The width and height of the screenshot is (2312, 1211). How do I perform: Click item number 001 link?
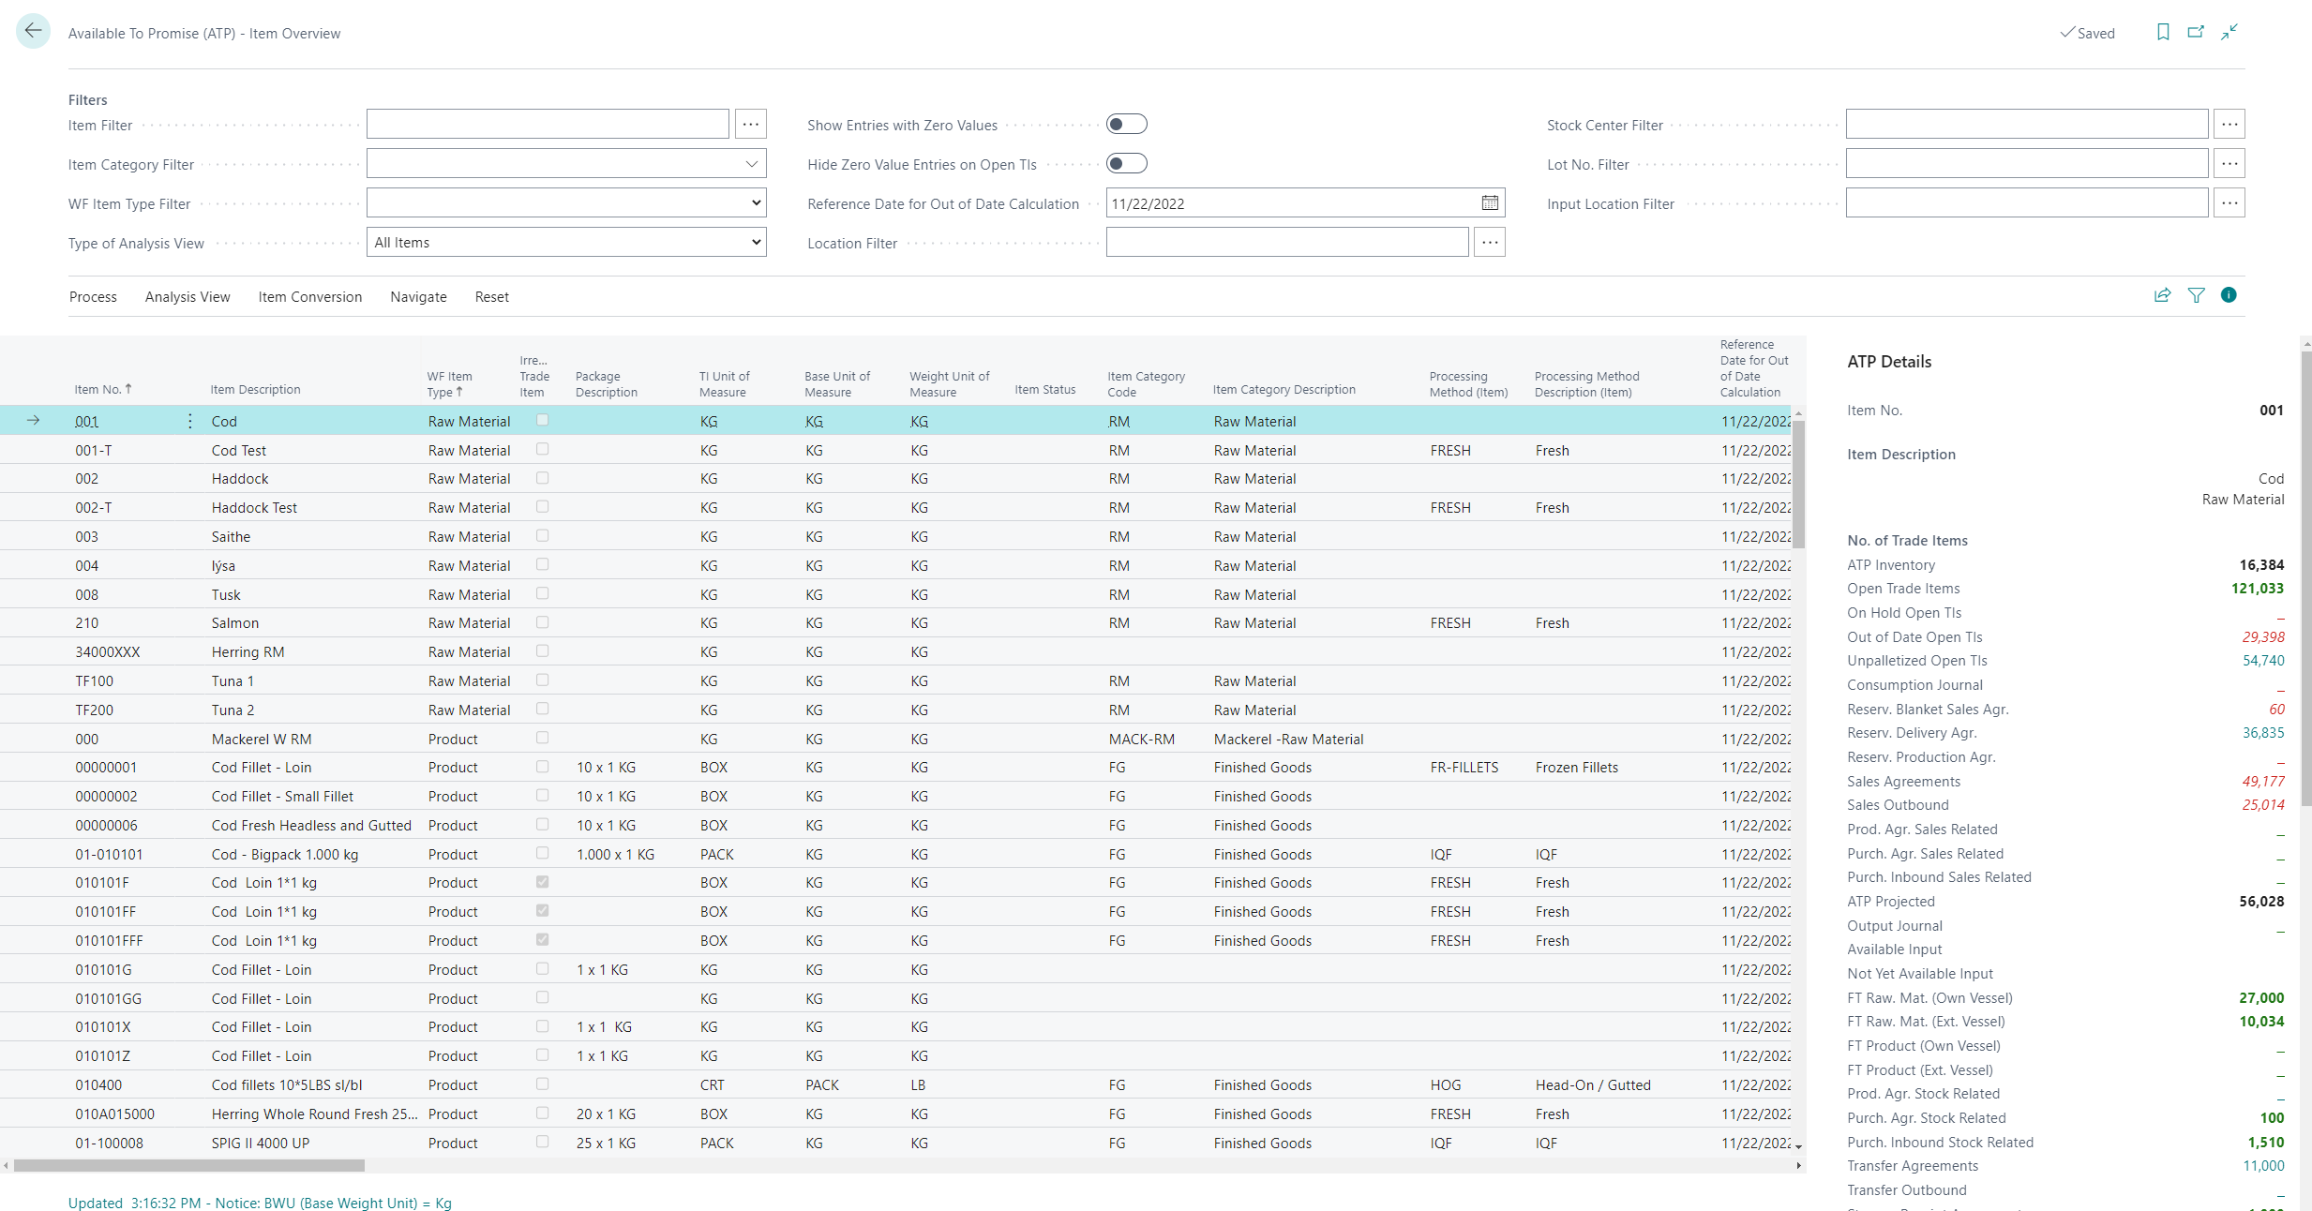coord(87,422)
